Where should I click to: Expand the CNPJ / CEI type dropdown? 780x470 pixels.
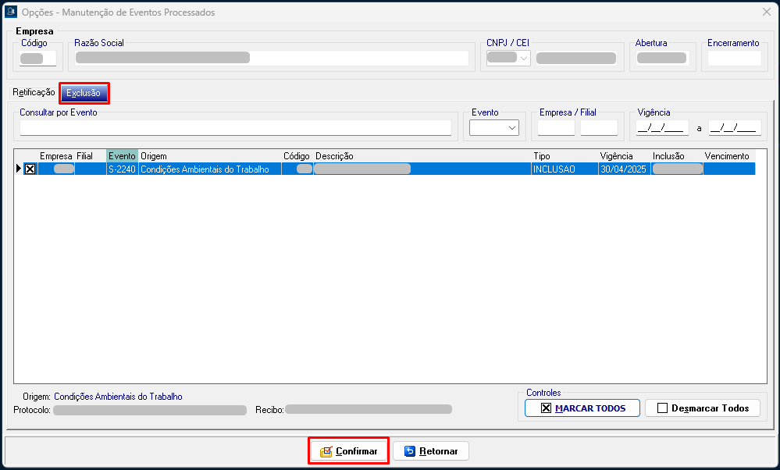[x=523, y=59]
